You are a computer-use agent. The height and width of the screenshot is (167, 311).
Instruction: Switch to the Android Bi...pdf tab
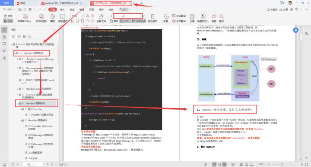click(x=61, y=3)
